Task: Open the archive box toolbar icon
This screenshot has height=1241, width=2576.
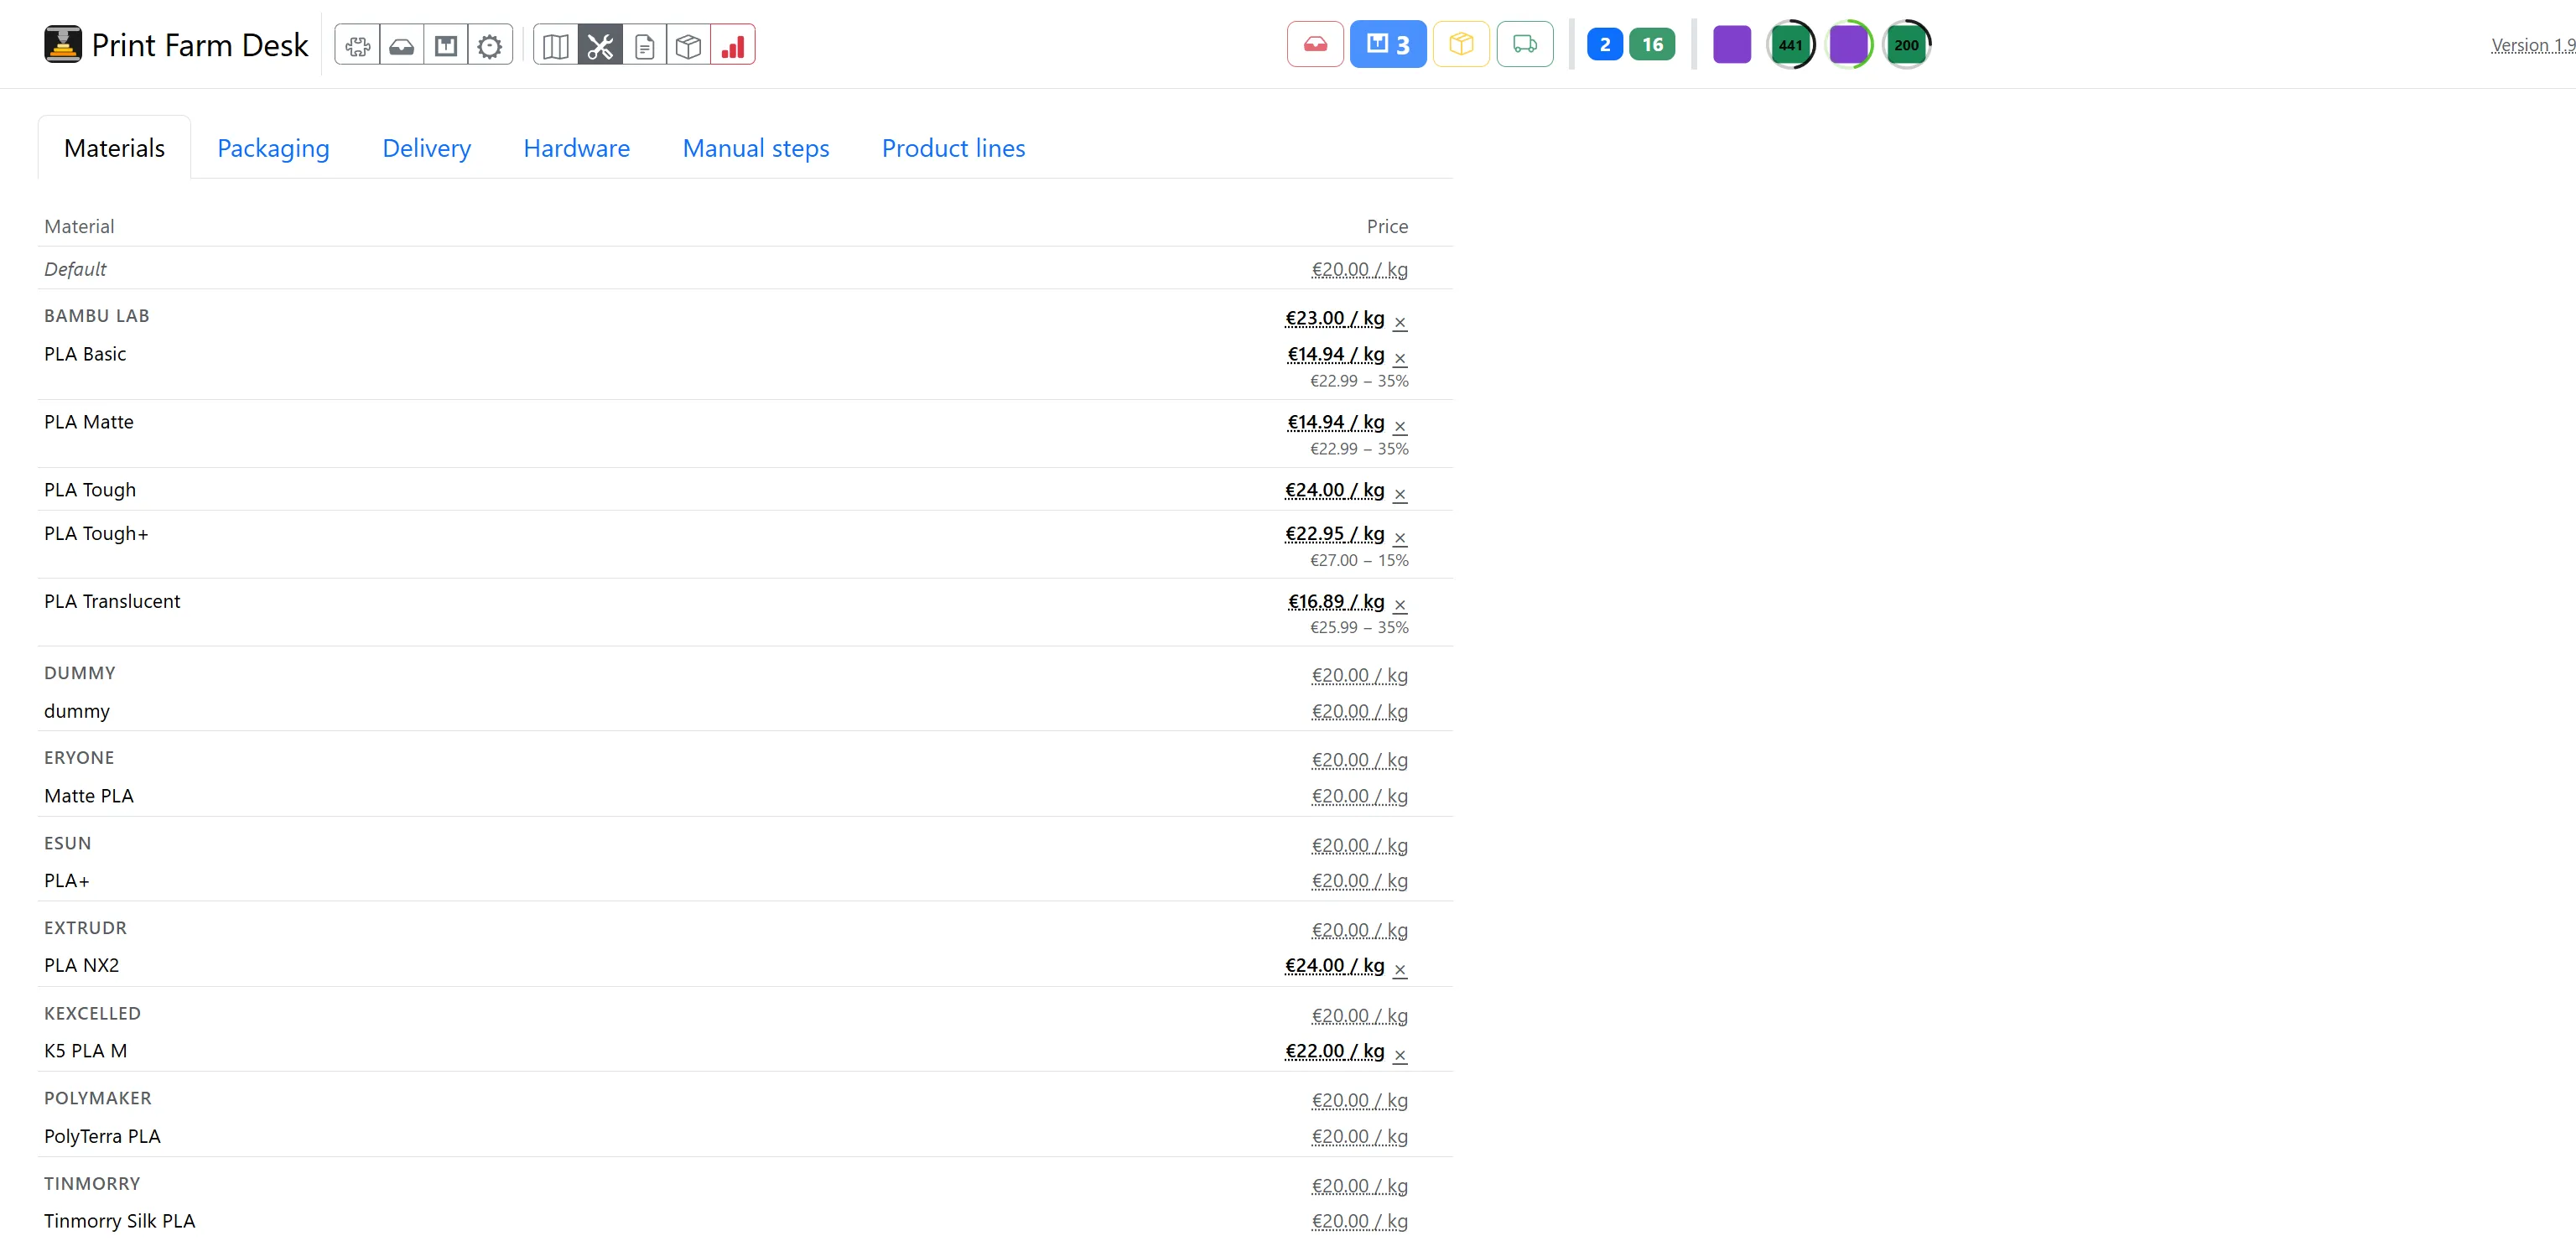Action: point(445,45)
